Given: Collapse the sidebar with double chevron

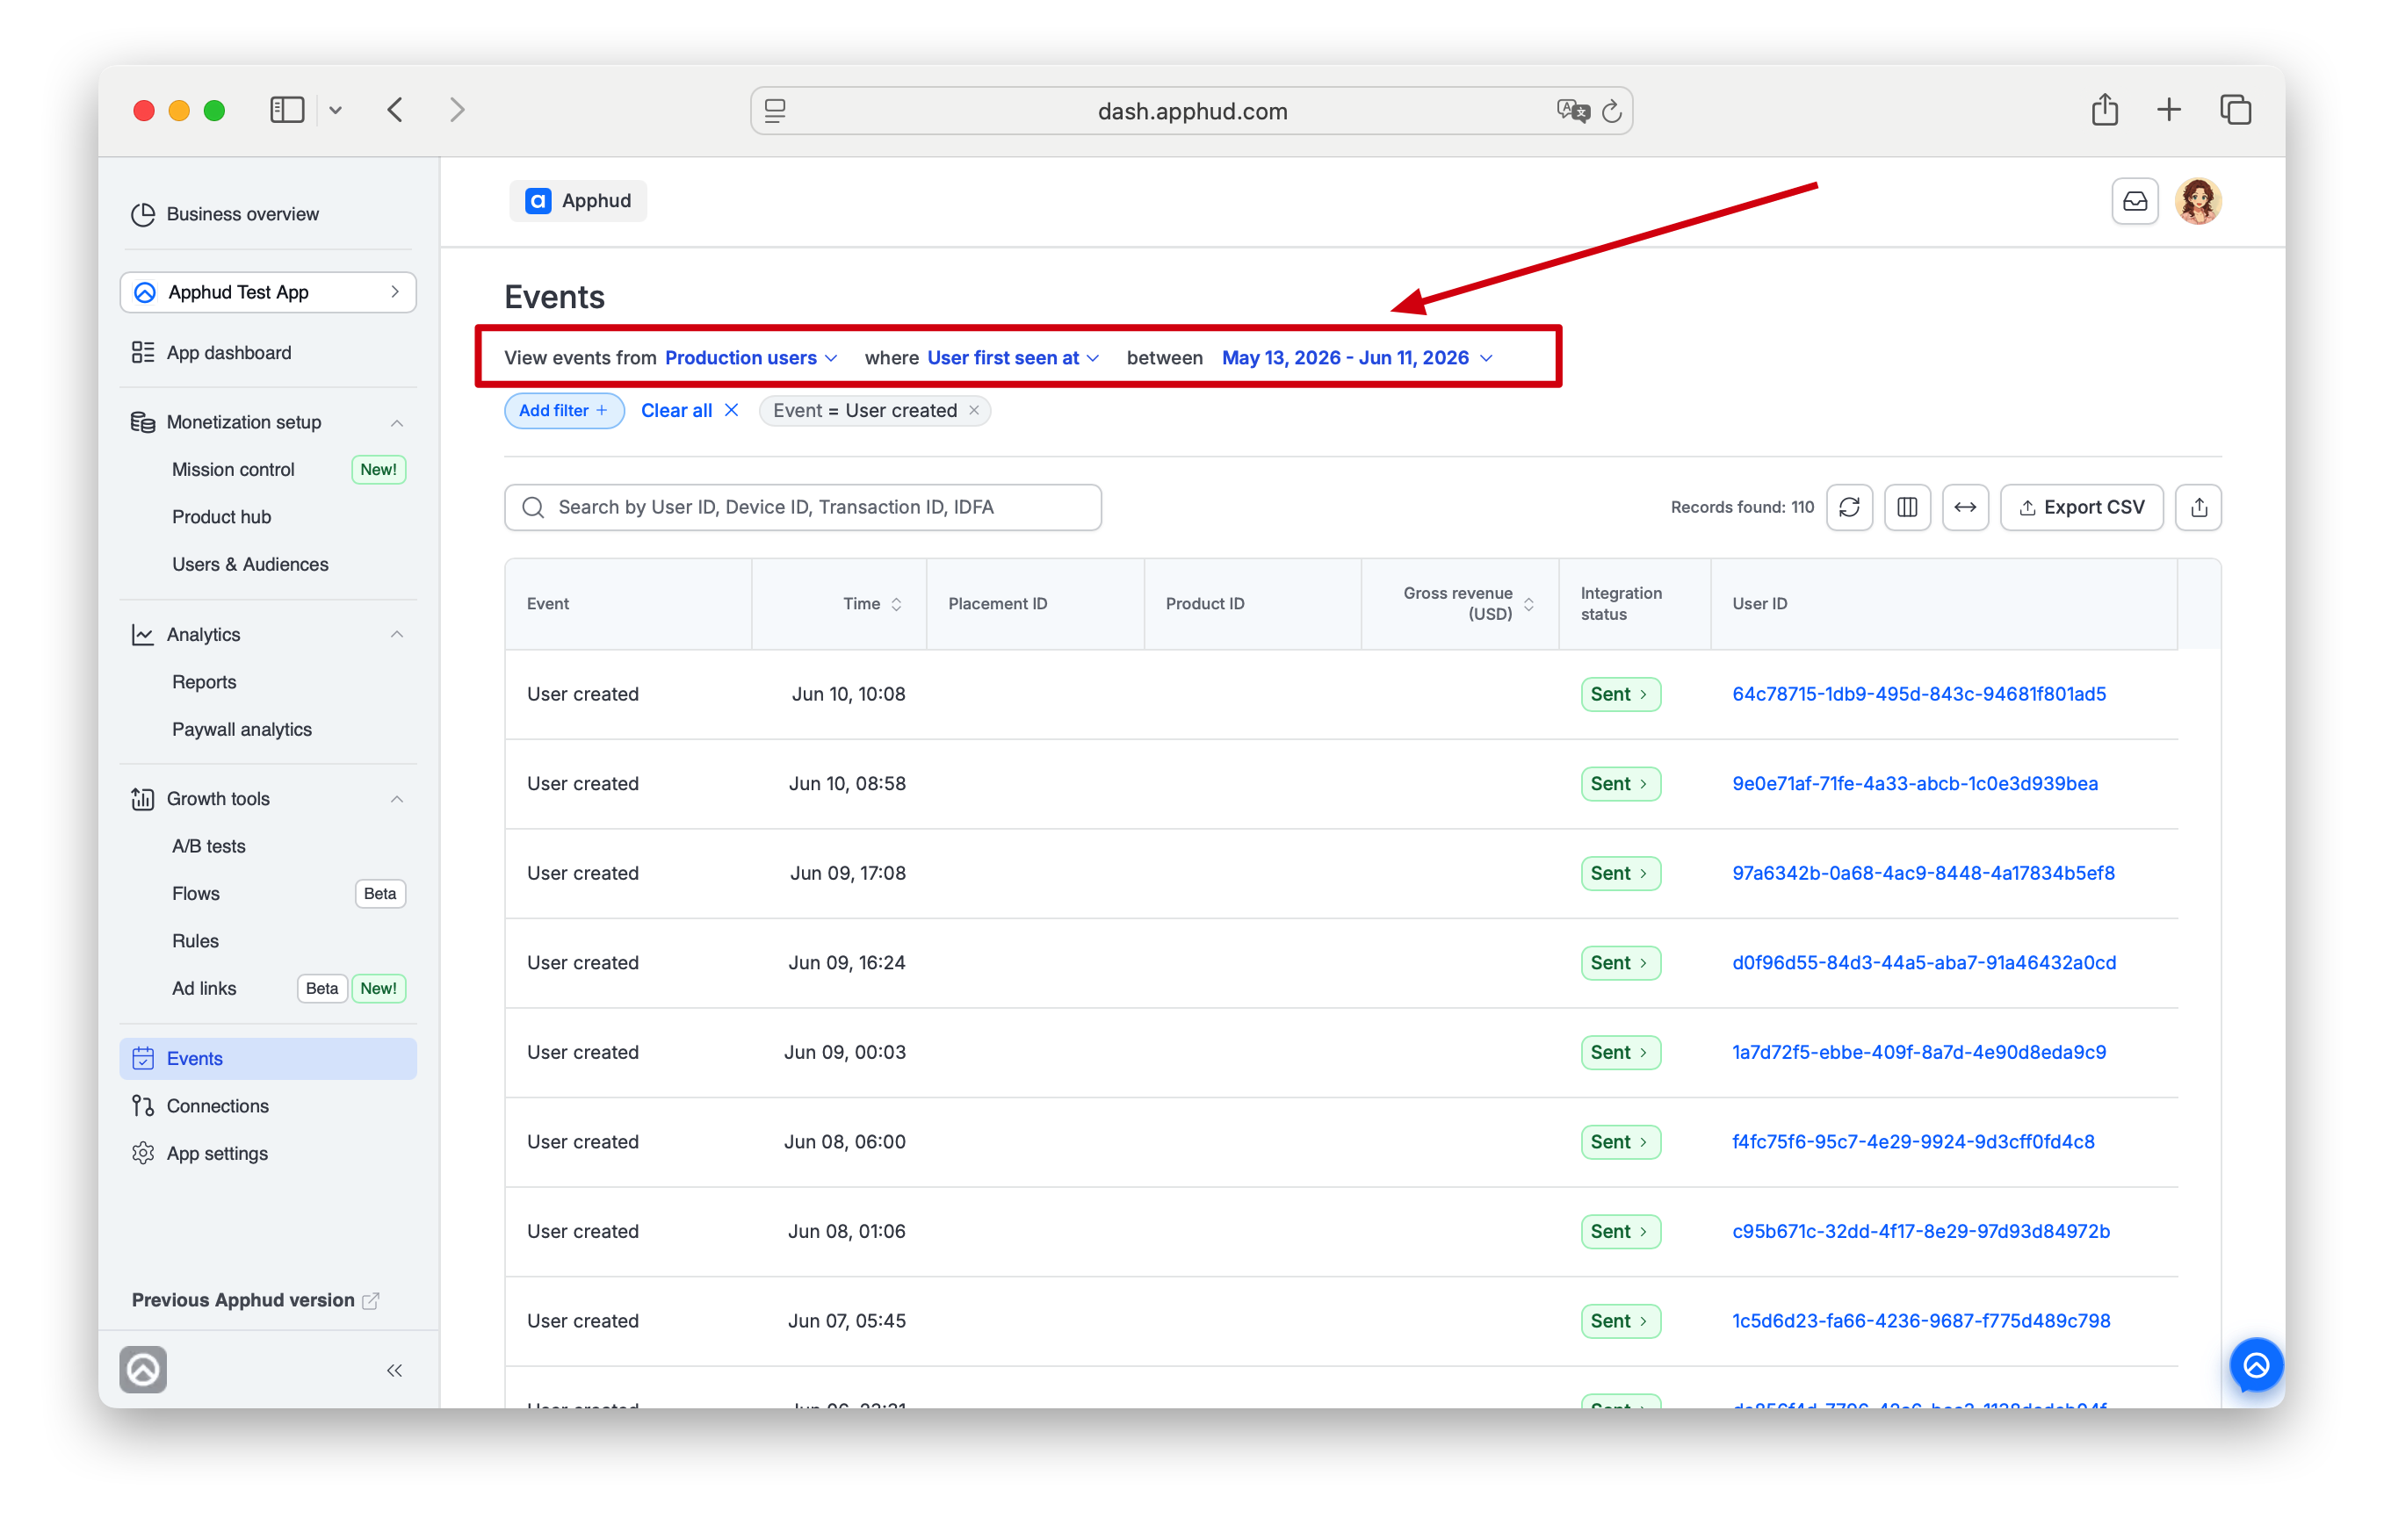Looking at the screenshot, I should point(394,1370).
